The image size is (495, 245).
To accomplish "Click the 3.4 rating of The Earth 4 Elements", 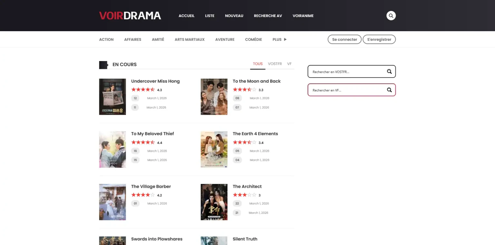I will tap(261, 143).
